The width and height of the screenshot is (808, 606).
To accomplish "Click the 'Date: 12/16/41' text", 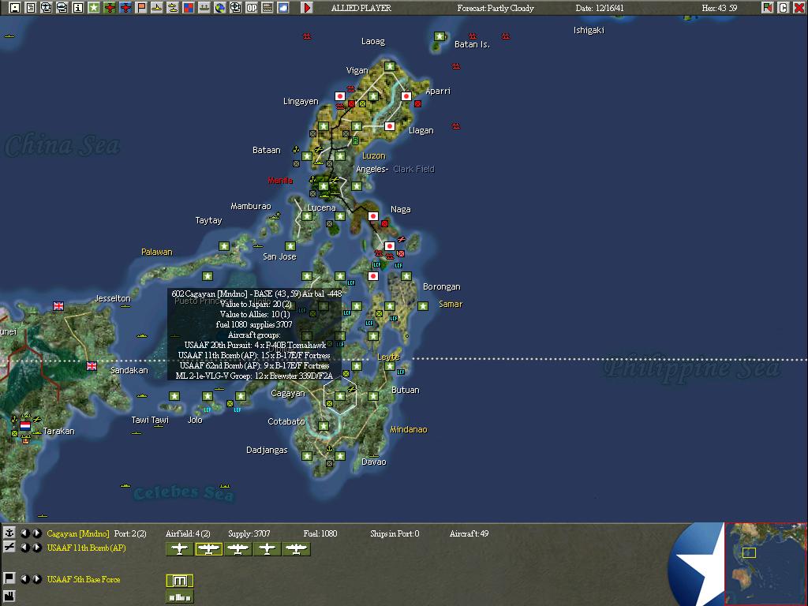I will coord(600,8).
